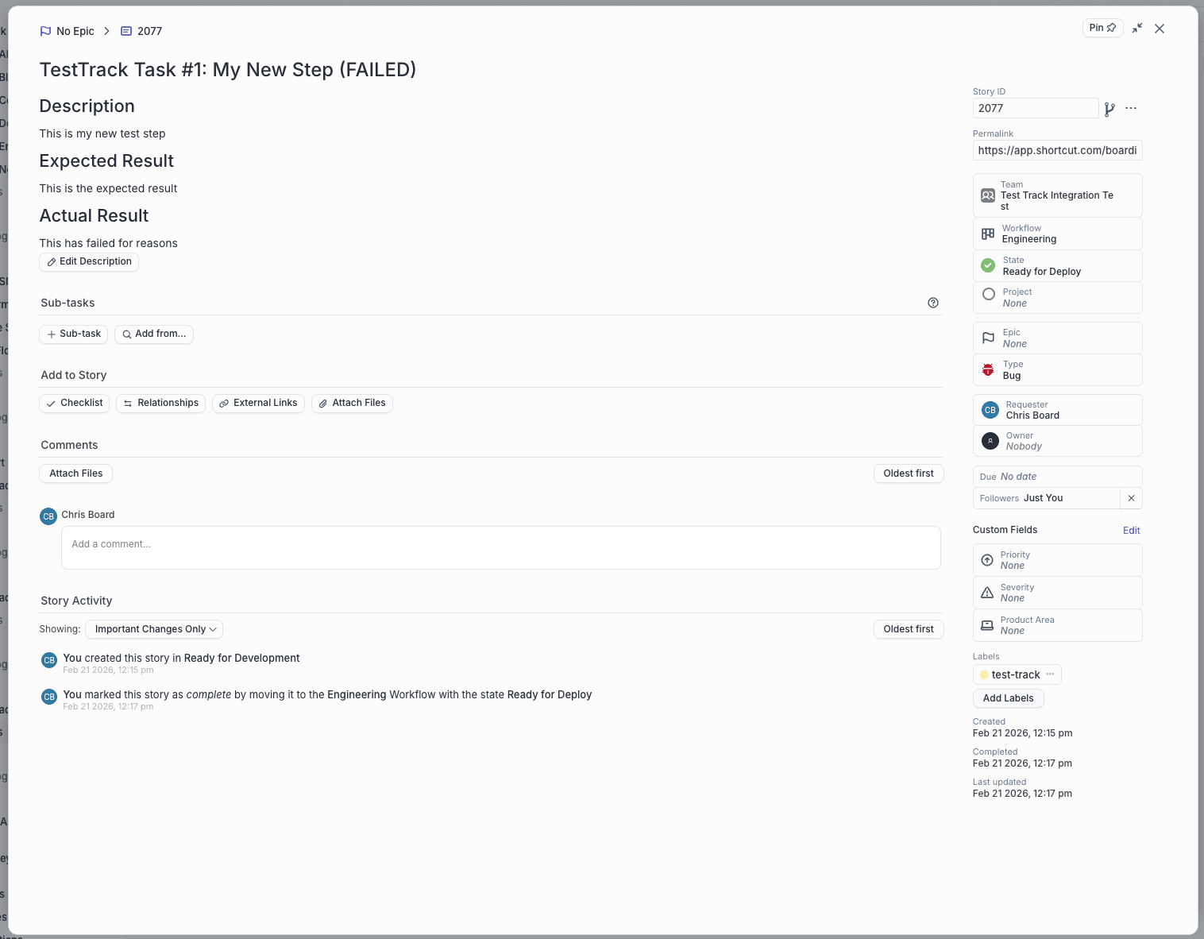Remove yourself from Followers with X
The height and width of the screenshot is (939, 1204).
pyautogui.click(x=1131, y=498)
